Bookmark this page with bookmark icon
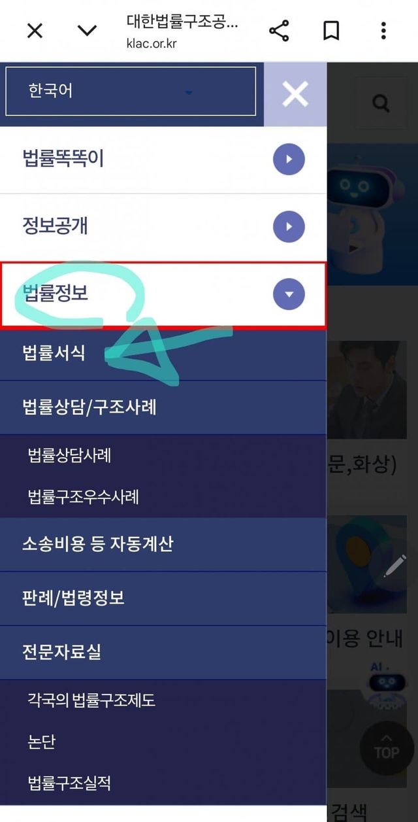The image size is (418, 822). (x=331, y=31)
